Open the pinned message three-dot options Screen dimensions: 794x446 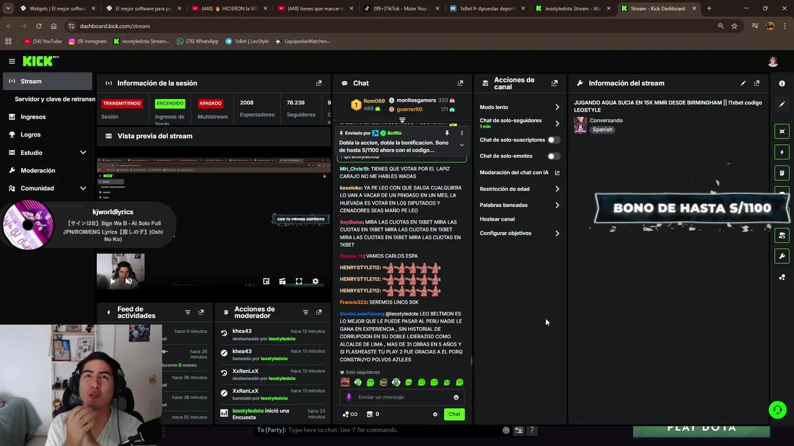pyautogui.click(x=462, y=133)
